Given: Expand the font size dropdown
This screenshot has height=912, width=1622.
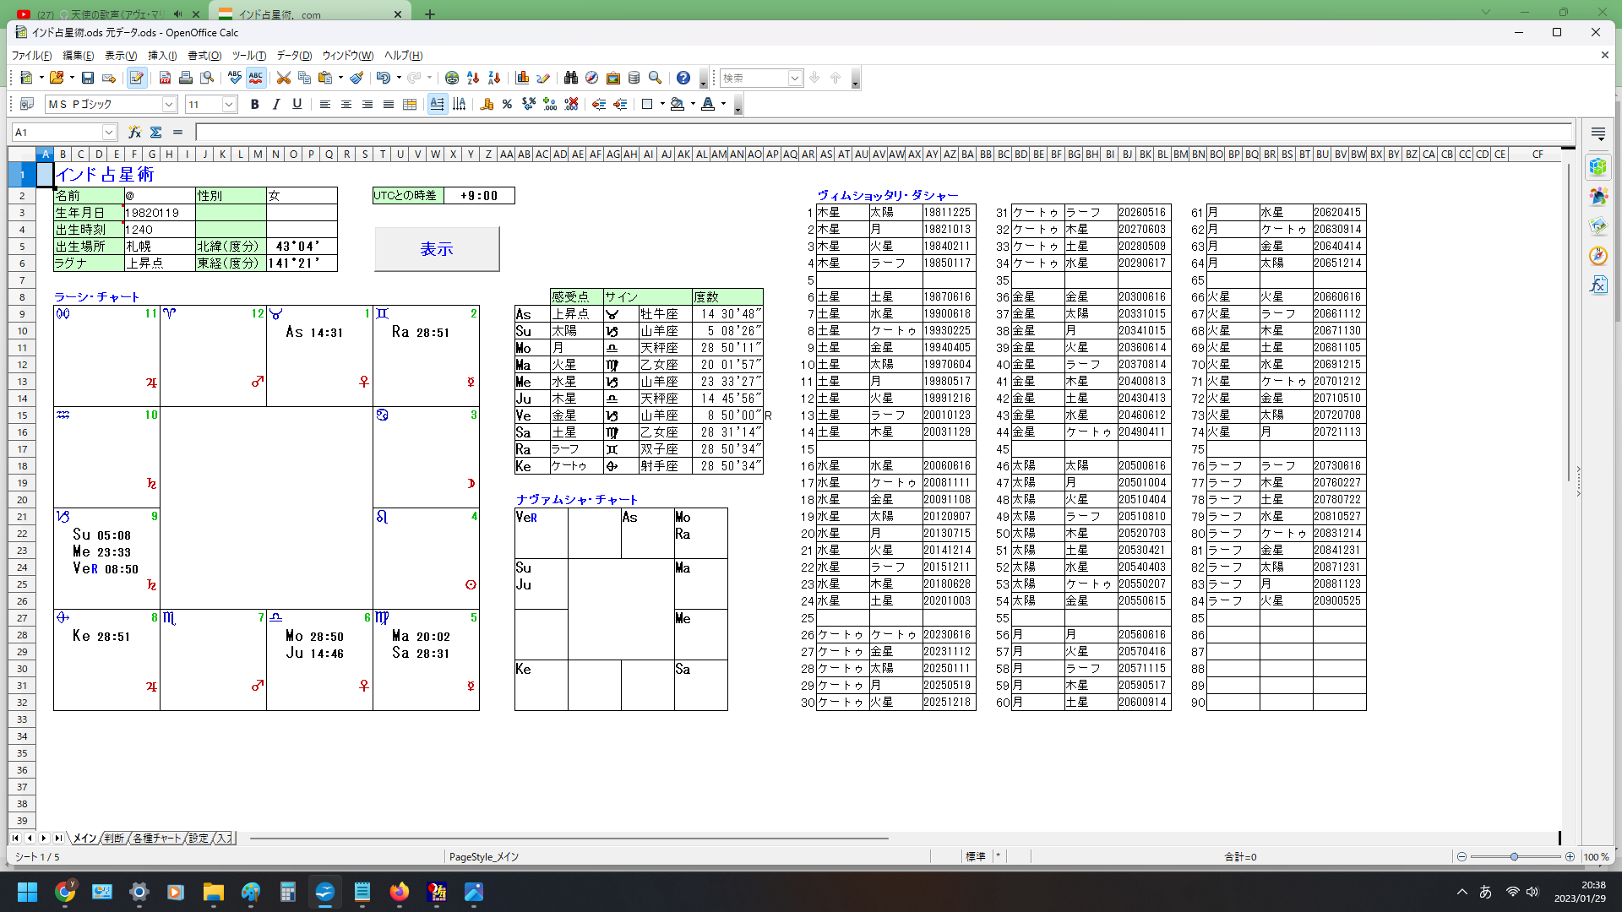Looking at the screenshot, I should coord(229,105).
